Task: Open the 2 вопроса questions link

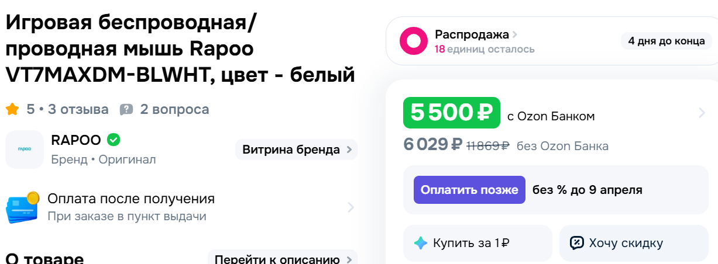Action: click(174, 109)
